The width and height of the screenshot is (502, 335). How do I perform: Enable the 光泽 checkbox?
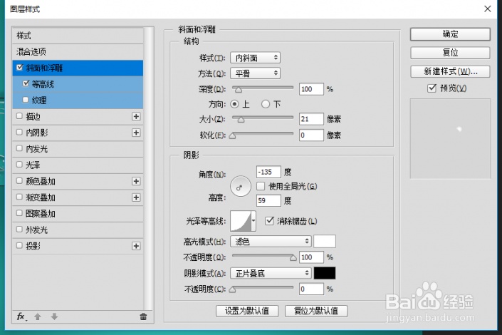tap(19, 165)
